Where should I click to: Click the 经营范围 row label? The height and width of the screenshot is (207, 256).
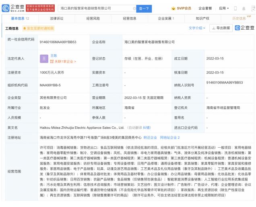pos(14,171)
